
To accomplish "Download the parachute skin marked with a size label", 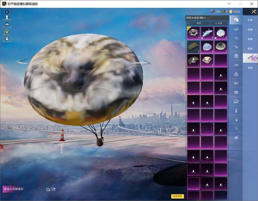I will [193, 61].
